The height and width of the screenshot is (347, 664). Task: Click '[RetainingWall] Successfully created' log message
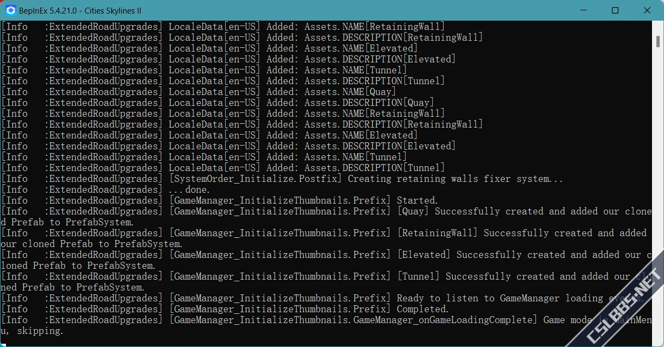(324, 238)
